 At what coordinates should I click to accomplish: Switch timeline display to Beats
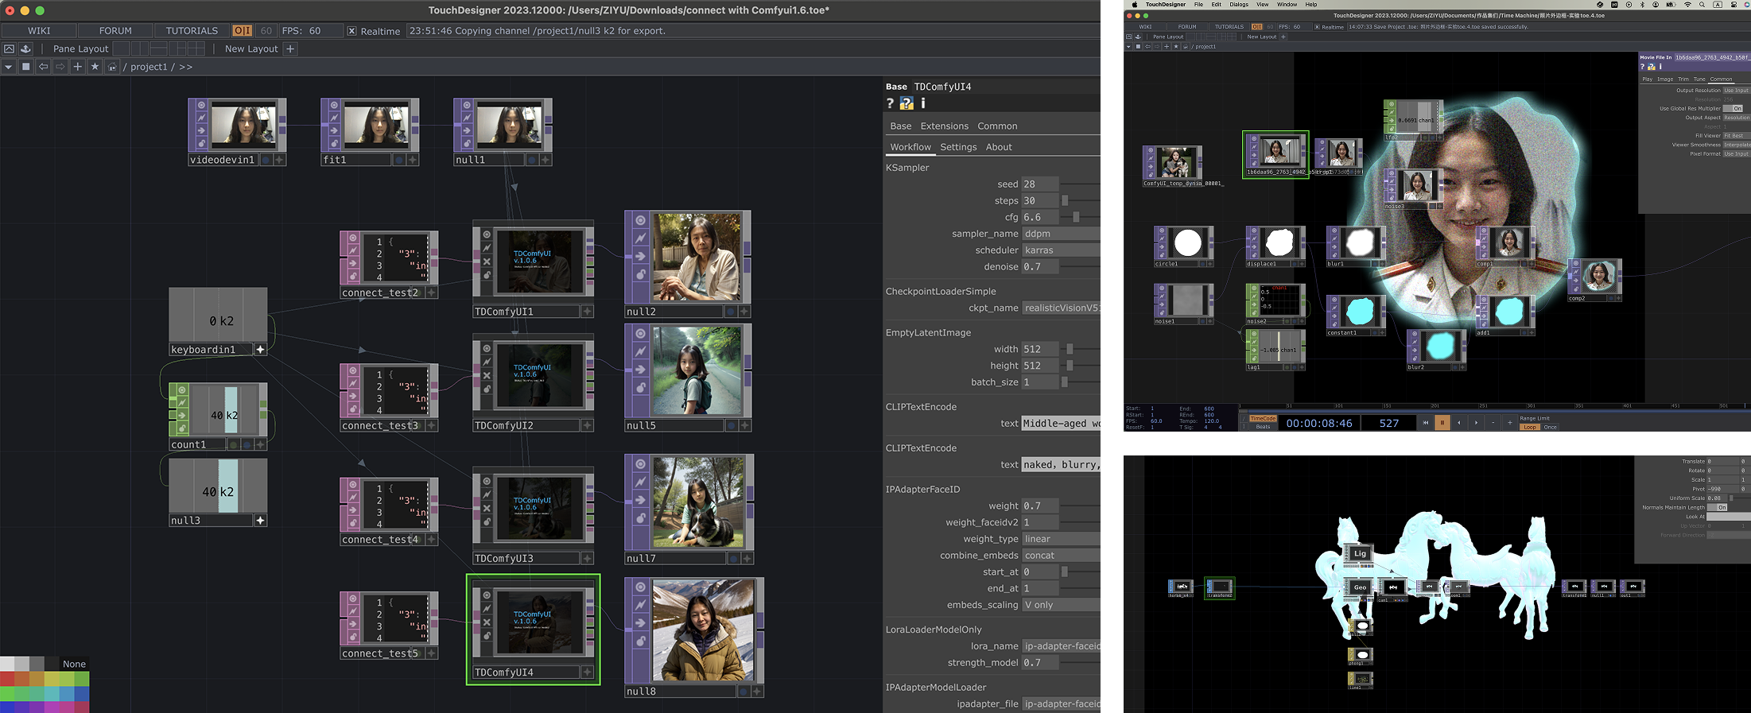click(1263, 427)
